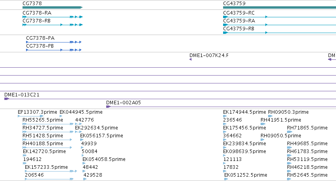Click the CG7378-RB transcript glyph line
Viewport: 336px width, 181px height.
pyautogui.click(x=53, y=25)
